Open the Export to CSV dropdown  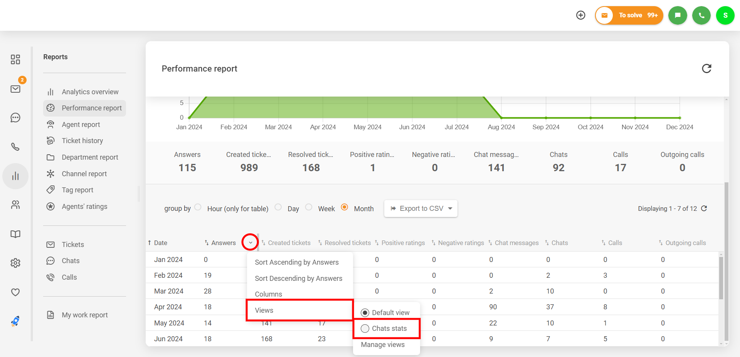click(x=420, y=209)
